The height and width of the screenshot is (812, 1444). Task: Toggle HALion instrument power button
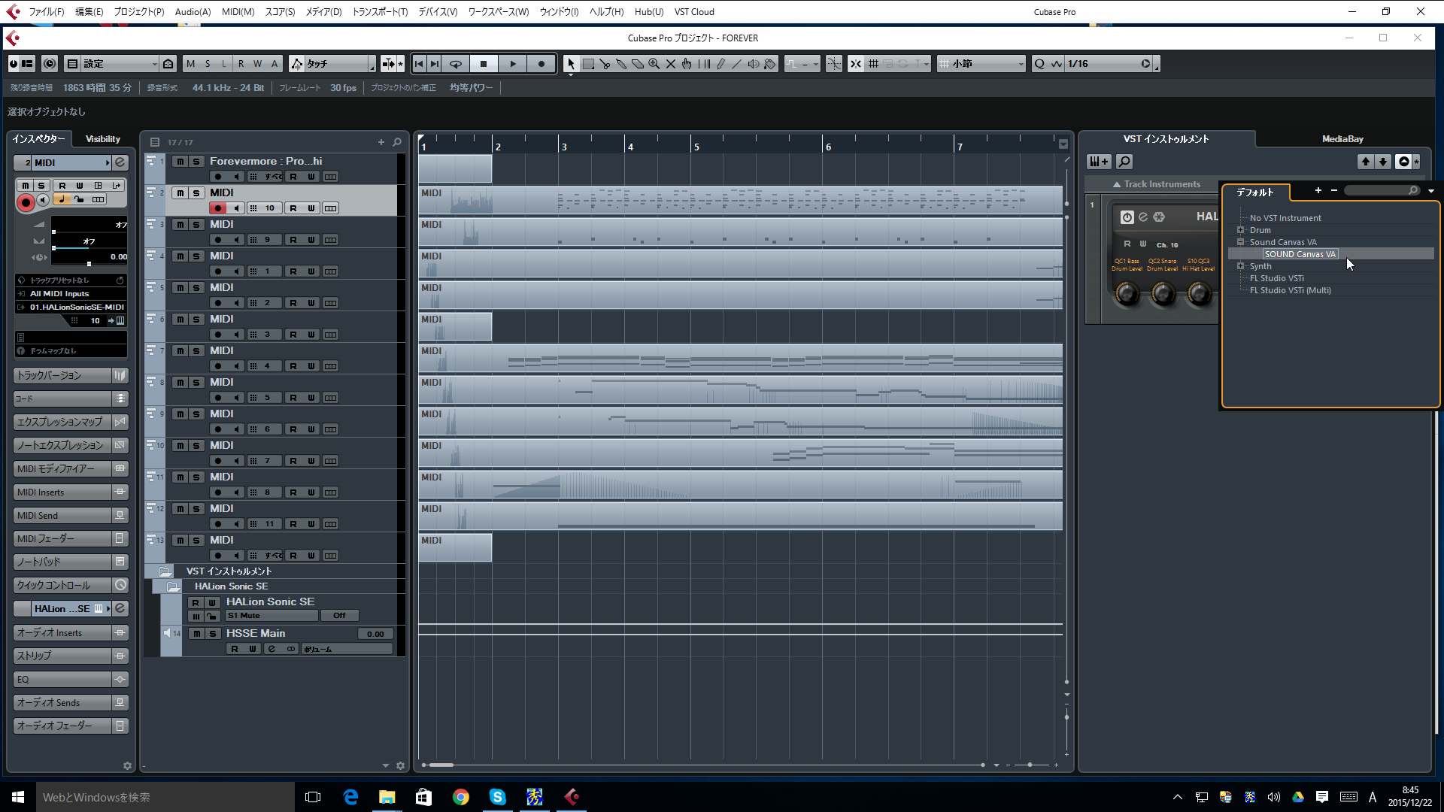point(1127,217)
